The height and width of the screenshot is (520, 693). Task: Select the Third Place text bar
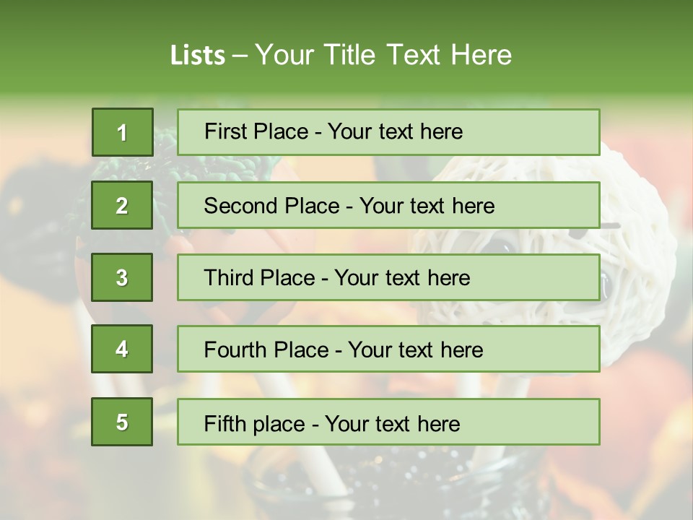(388, 277)
